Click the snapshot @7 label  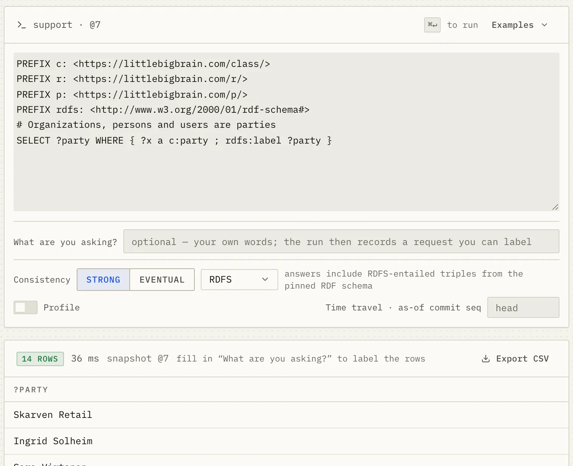pos(138,359)
